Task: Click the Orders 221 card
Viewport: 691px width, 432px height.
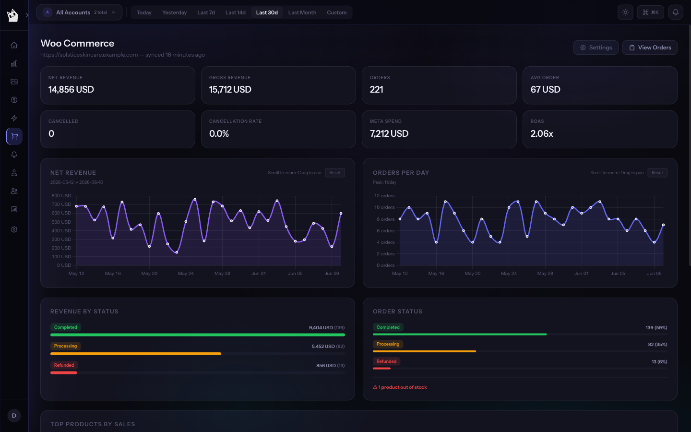Action: 439,85
